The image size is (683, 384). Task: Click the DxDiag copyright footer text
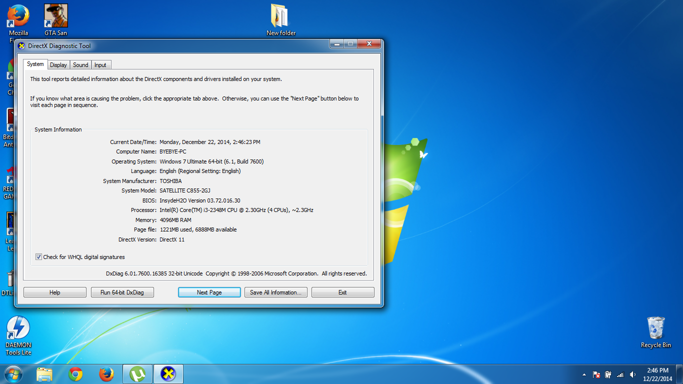236,273
